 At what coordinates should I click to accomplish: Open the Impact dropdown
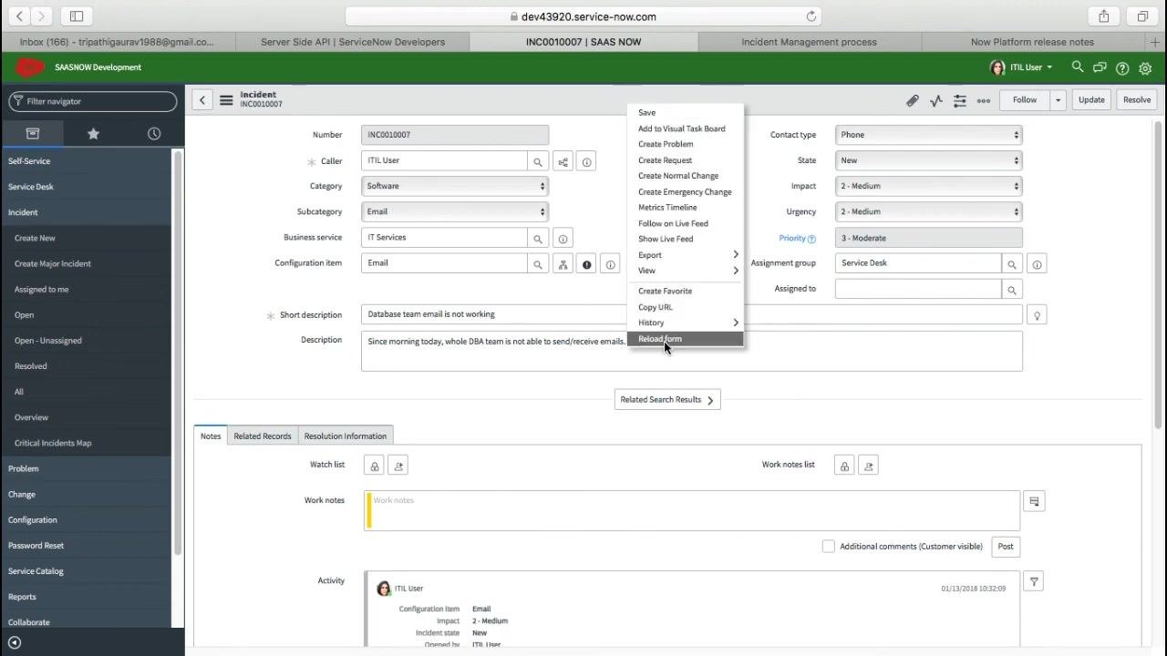928,186
